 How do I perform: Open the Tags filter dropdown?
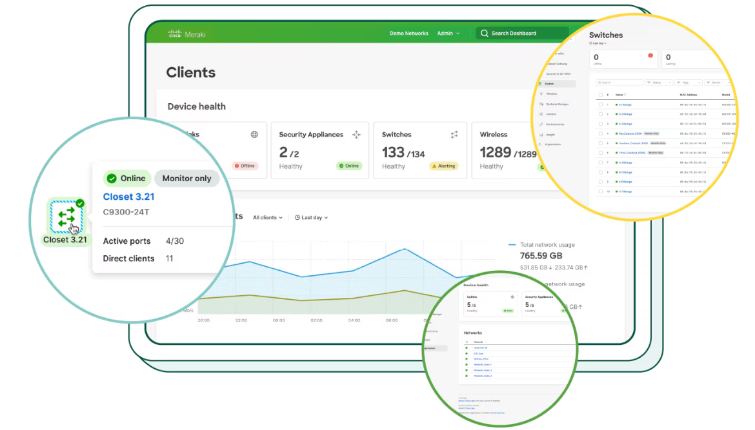tap(688, 83)
